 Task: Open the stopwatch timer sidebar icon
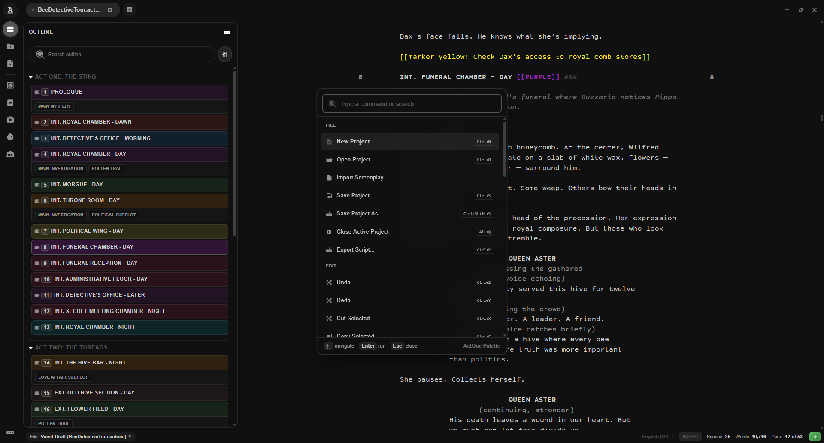(x=10, y=137)
